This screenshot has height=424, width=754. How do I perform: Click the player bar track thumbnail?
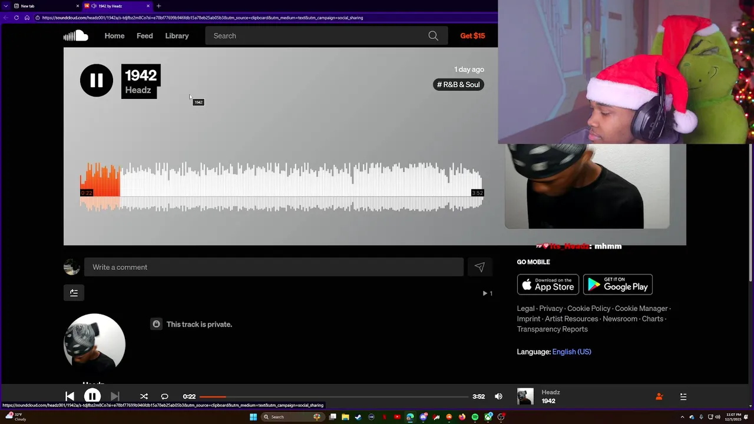pos(525,396)
